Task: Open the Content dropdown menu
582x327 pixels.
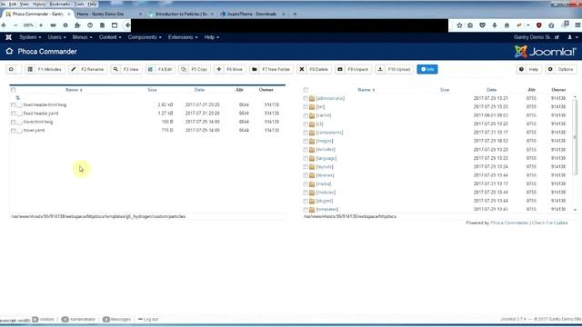Action: (110, 37)
